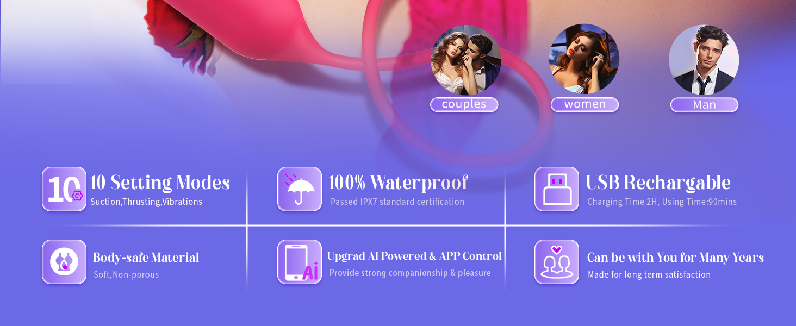The height and width of the screenshot is (326, 796).
Task: Open the couples circular photo
Action: point(466,60)
